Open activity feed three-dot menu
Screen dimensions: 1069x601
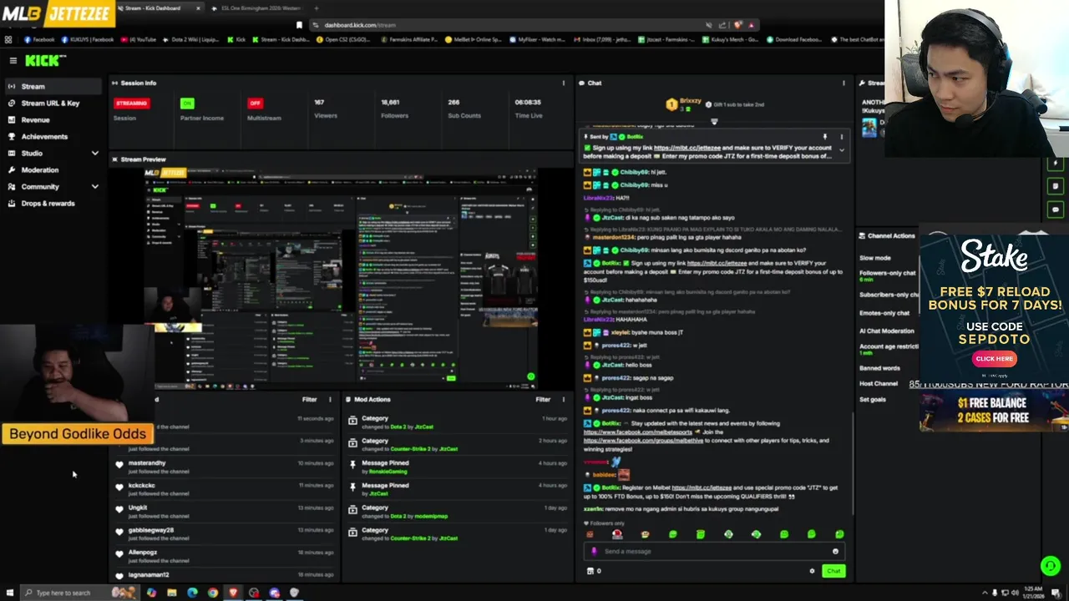[x=330, y=399]
